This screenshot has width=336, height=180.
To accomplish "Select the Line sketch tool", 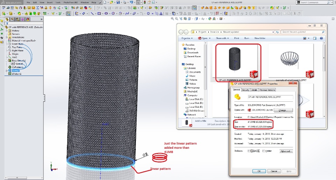I will click(x=92, y=13).
